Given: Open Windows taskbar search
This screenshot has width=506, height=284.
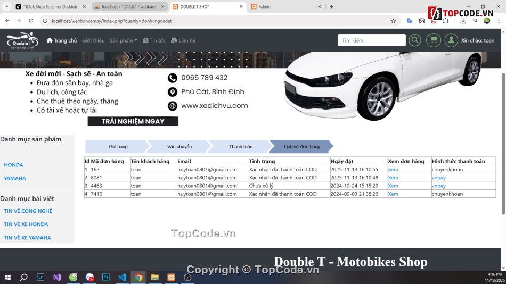Looking at the screenshot, I should 24,277.
